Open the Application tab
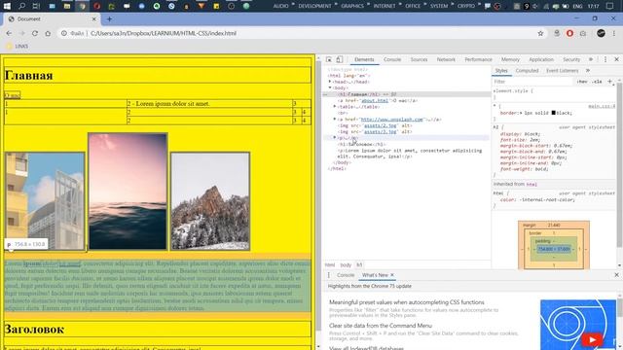Image resolution: width=623 pixels, height=350 pixels. (x=541, y=59)
